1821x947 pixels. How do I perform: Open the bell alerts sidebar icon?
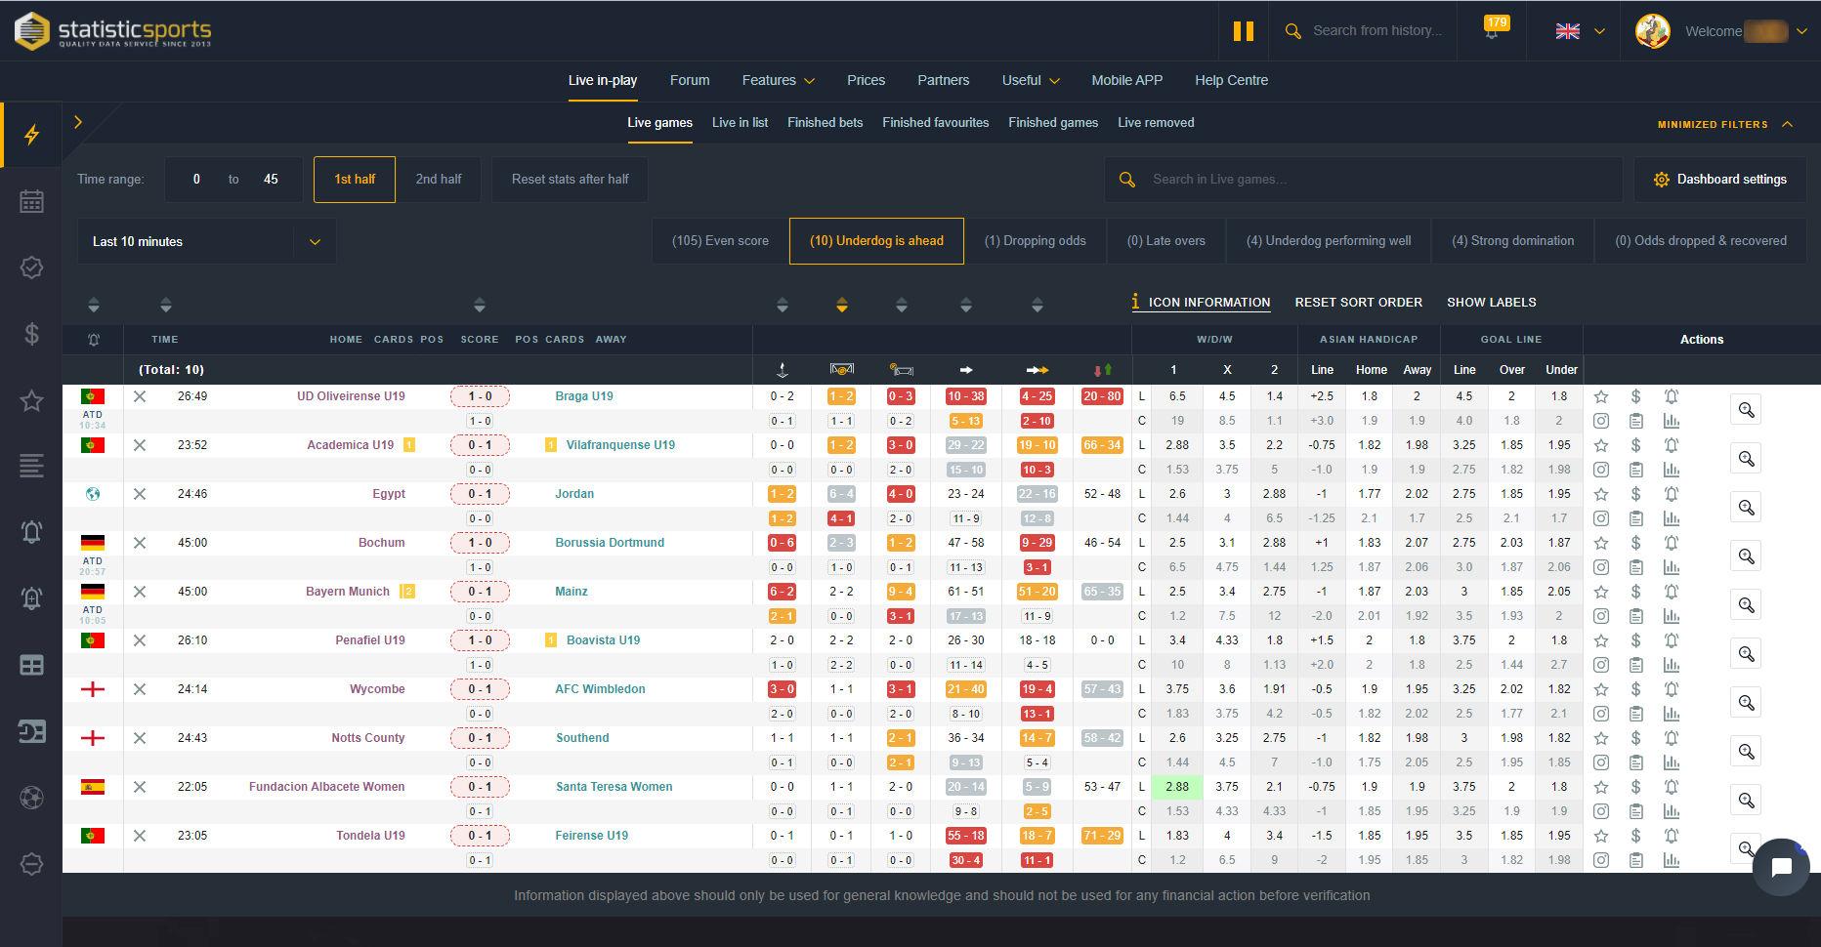point(31,532)
